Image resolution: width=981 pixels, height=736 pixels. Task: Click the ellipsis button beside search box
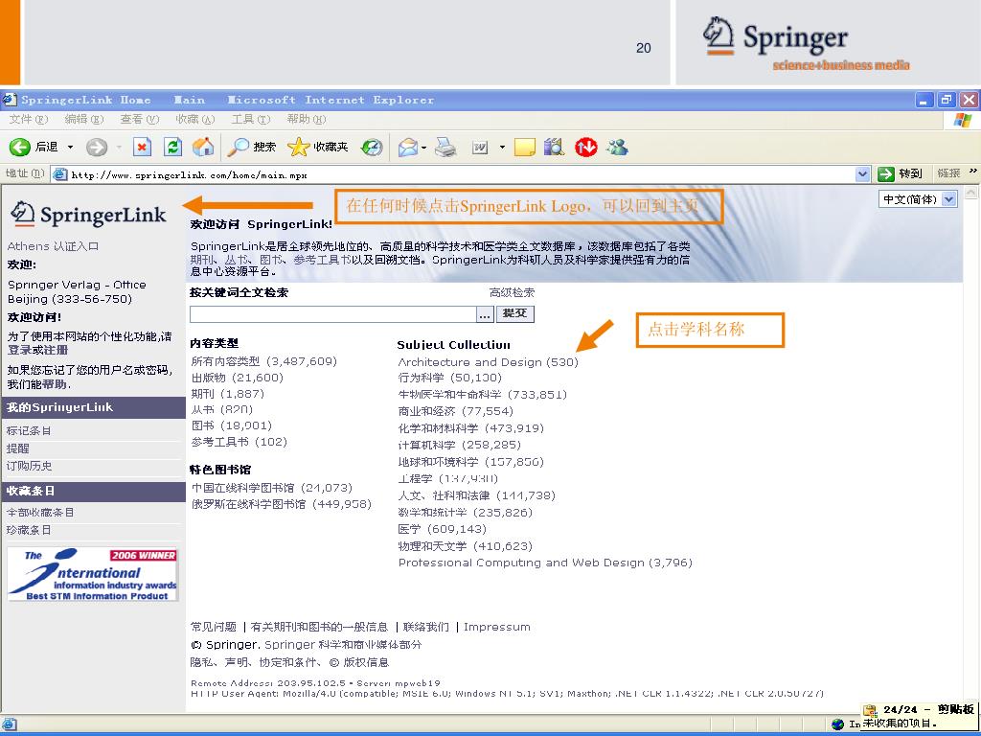[485, 314]
